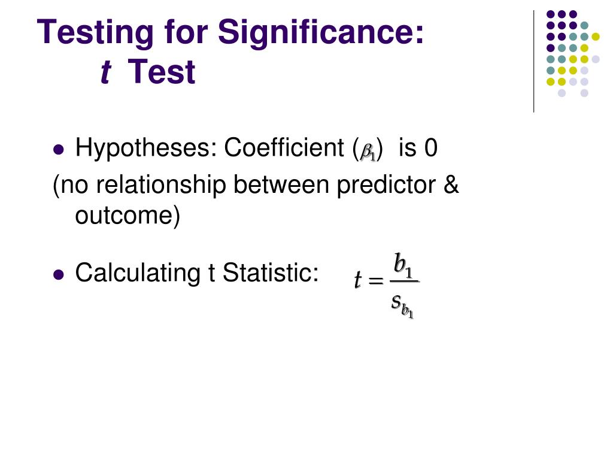Screen dimensions: 613x460
Task: Click the top-left purple dot in the decorative grid
Action: click(x=551, y=14)
